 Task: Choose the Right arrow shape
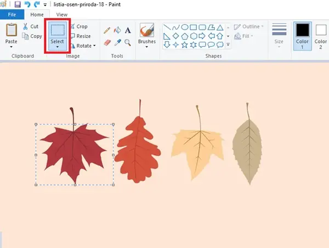(202, 36)
